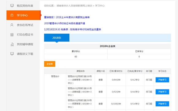Click the 0/4.2学分 credit cell

point(135,80)
